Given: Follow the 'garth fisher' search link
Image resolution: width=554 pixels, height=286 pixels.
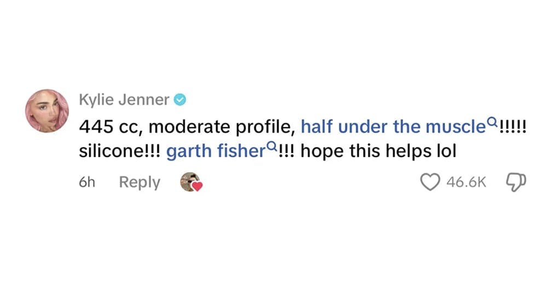Looking at the screenshot, I should [215, 151].
